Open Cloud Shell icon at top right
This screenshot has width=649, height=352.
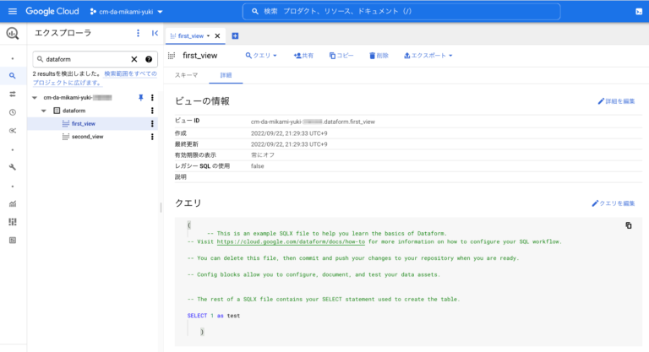click(x=639, y=12)
